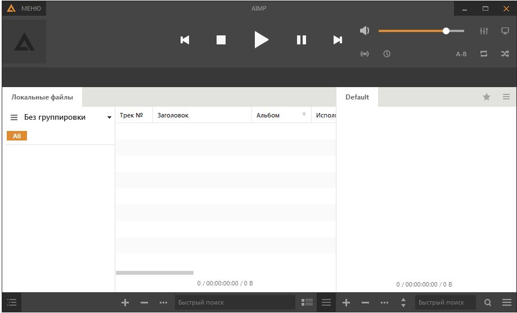Open the МЕНЮ main menu
517x313 pixels.
[24, 8]
